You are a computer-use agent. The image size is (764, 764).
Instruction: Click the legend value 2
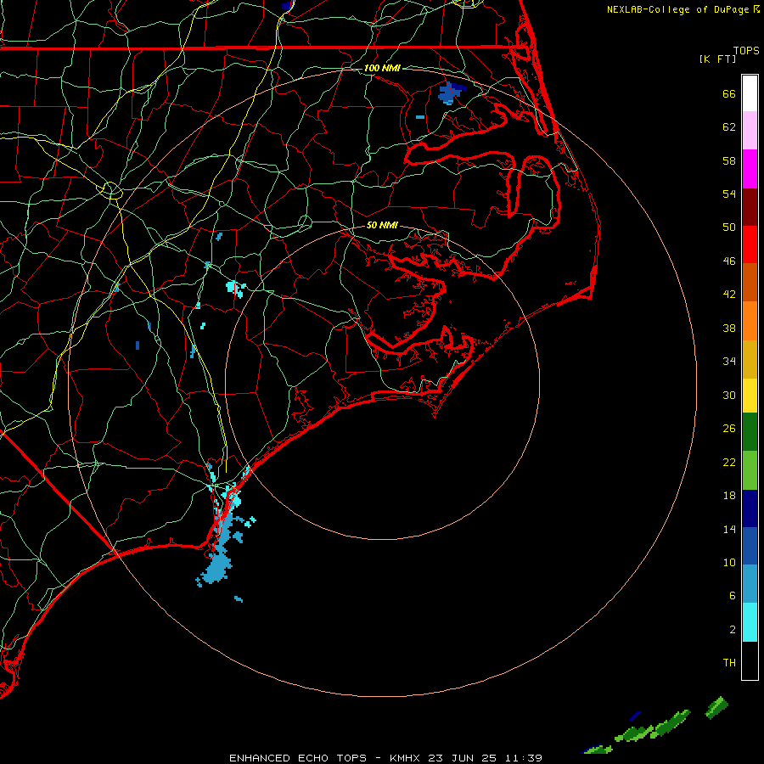pos(733,630)
